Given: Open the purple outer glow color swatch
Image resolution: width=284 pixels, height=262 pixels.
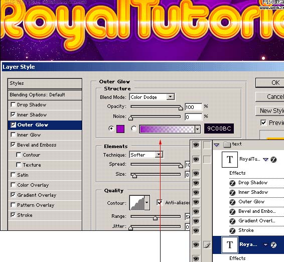Looking at the screenshot, I should pos(120,129).
